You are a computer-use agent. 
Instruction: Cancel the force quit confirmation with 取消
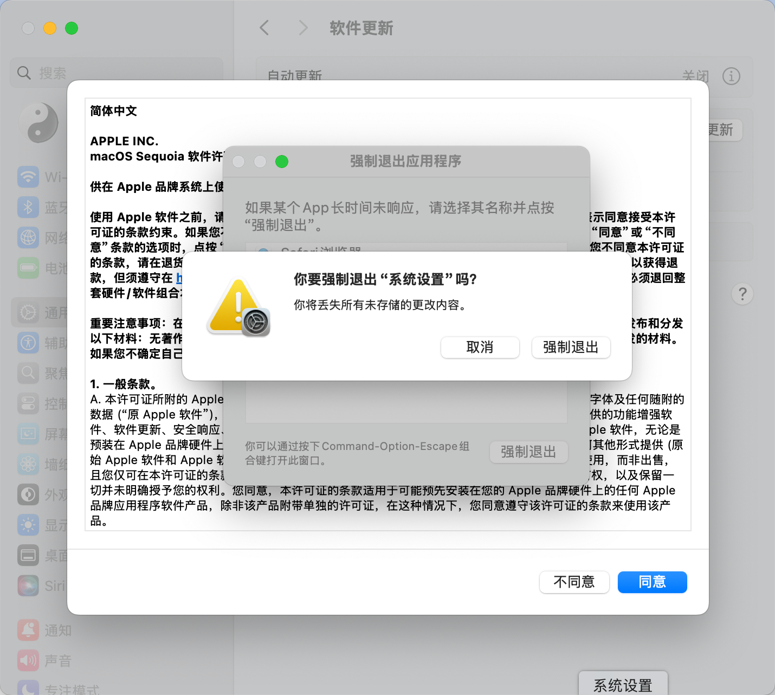click(x=480, y=347)
